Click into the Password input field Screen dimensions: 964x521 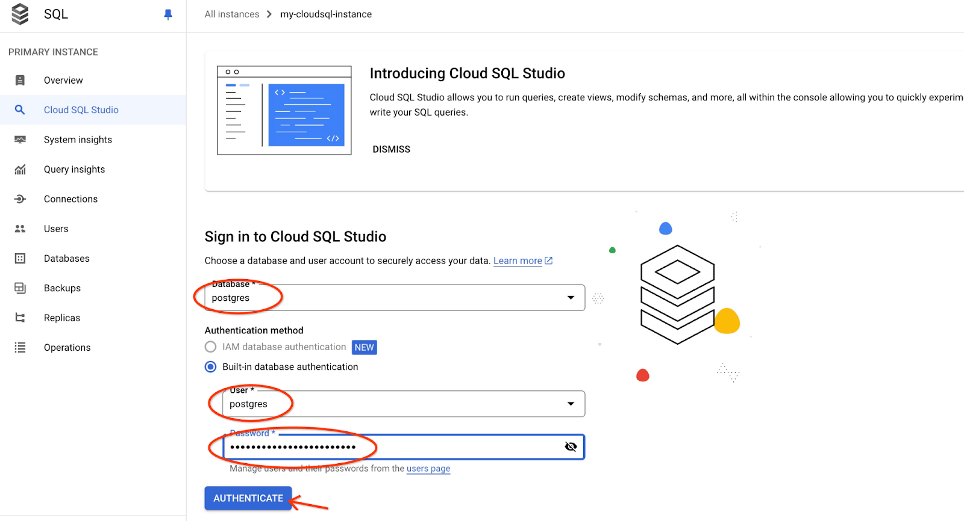coord(392,447)
